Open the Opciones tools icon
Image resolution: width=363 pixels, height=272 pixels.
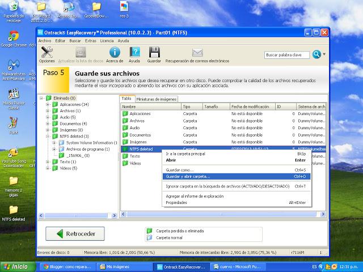[47, 53]
